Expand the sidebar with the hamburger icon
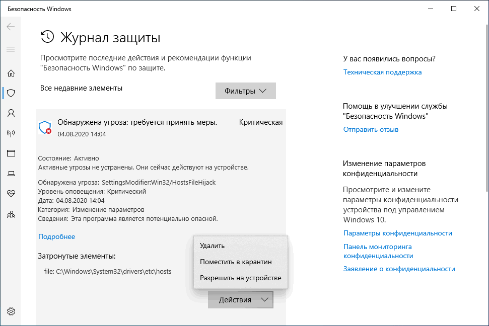 point(11,49)
